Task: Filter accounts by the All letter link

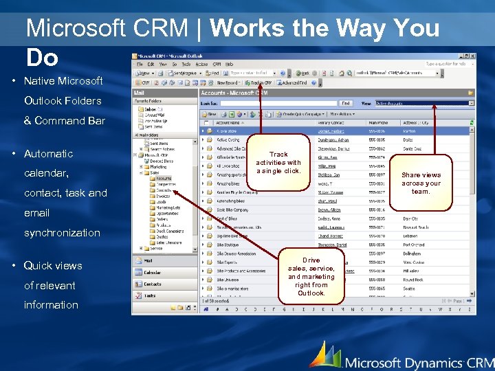Action: 206,309
